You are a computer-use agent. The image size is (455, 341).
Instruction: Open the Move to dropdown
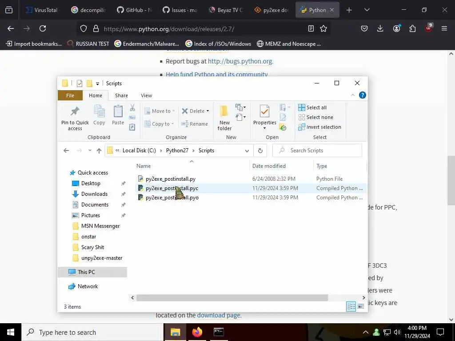tap(160, 111)
